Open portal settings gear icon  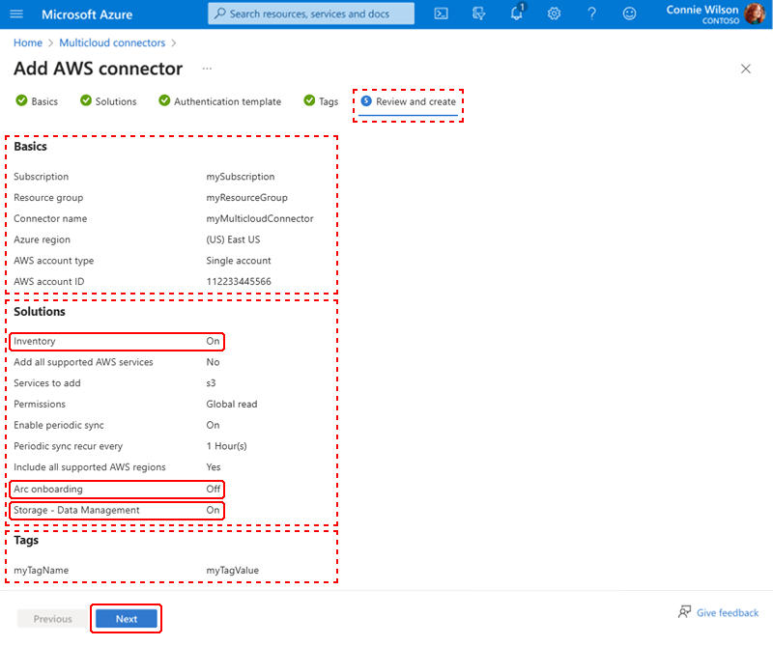pos(554,14)
